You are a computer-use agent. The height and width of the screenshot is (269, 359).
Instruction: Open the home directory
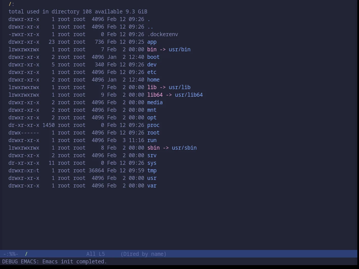tap(153, 80)
